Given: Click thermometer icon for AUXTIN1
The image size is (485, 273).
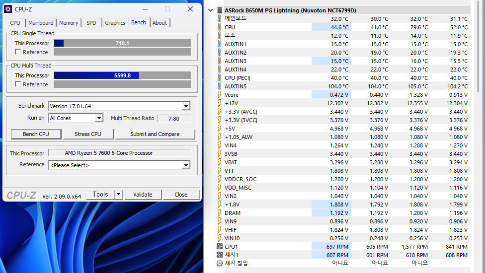Looking at the screenshot, I should 219,44.
